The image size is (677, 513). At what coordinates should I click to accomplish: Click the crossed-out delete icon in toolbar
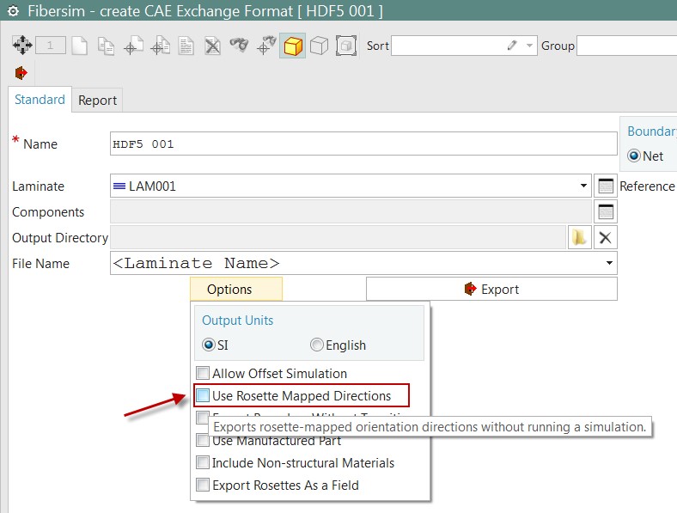(212, 46)
